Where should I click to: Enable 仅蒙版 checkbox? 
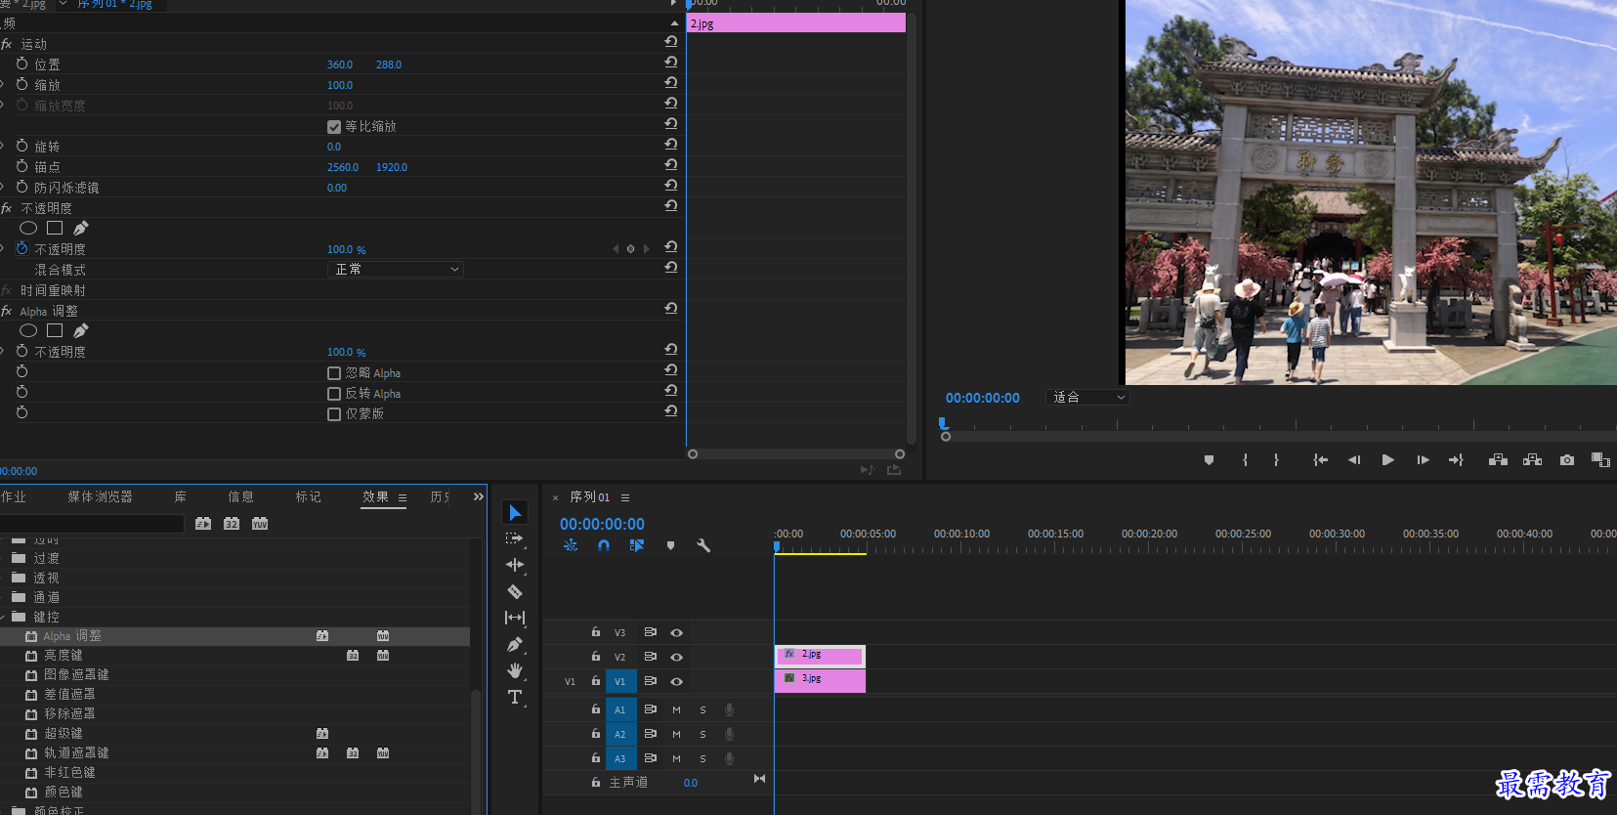pos(334,414)
